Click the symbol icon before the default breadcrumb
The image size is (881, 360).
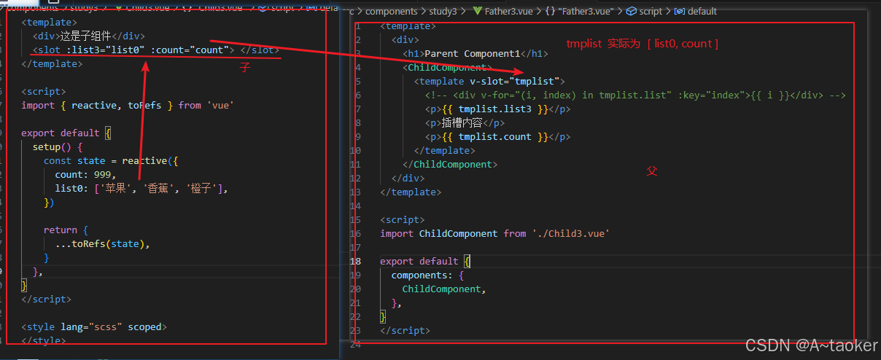(x=679, y=11)
